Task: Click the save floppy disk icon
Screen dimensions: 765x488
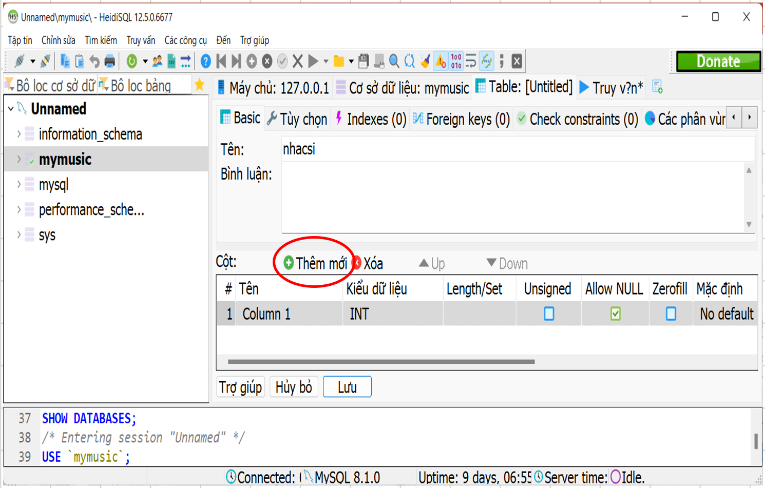Action: click(x=364, y=62)
